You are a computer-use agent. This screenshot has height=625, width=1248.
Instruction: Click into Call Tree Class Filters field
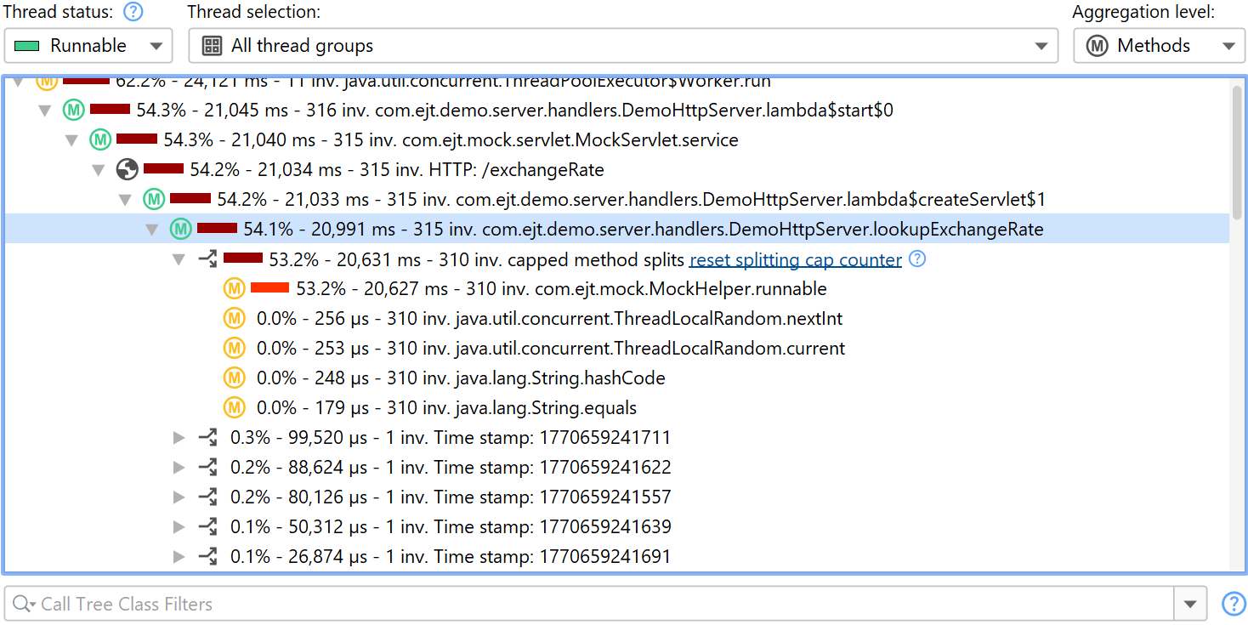coord(595,605)
